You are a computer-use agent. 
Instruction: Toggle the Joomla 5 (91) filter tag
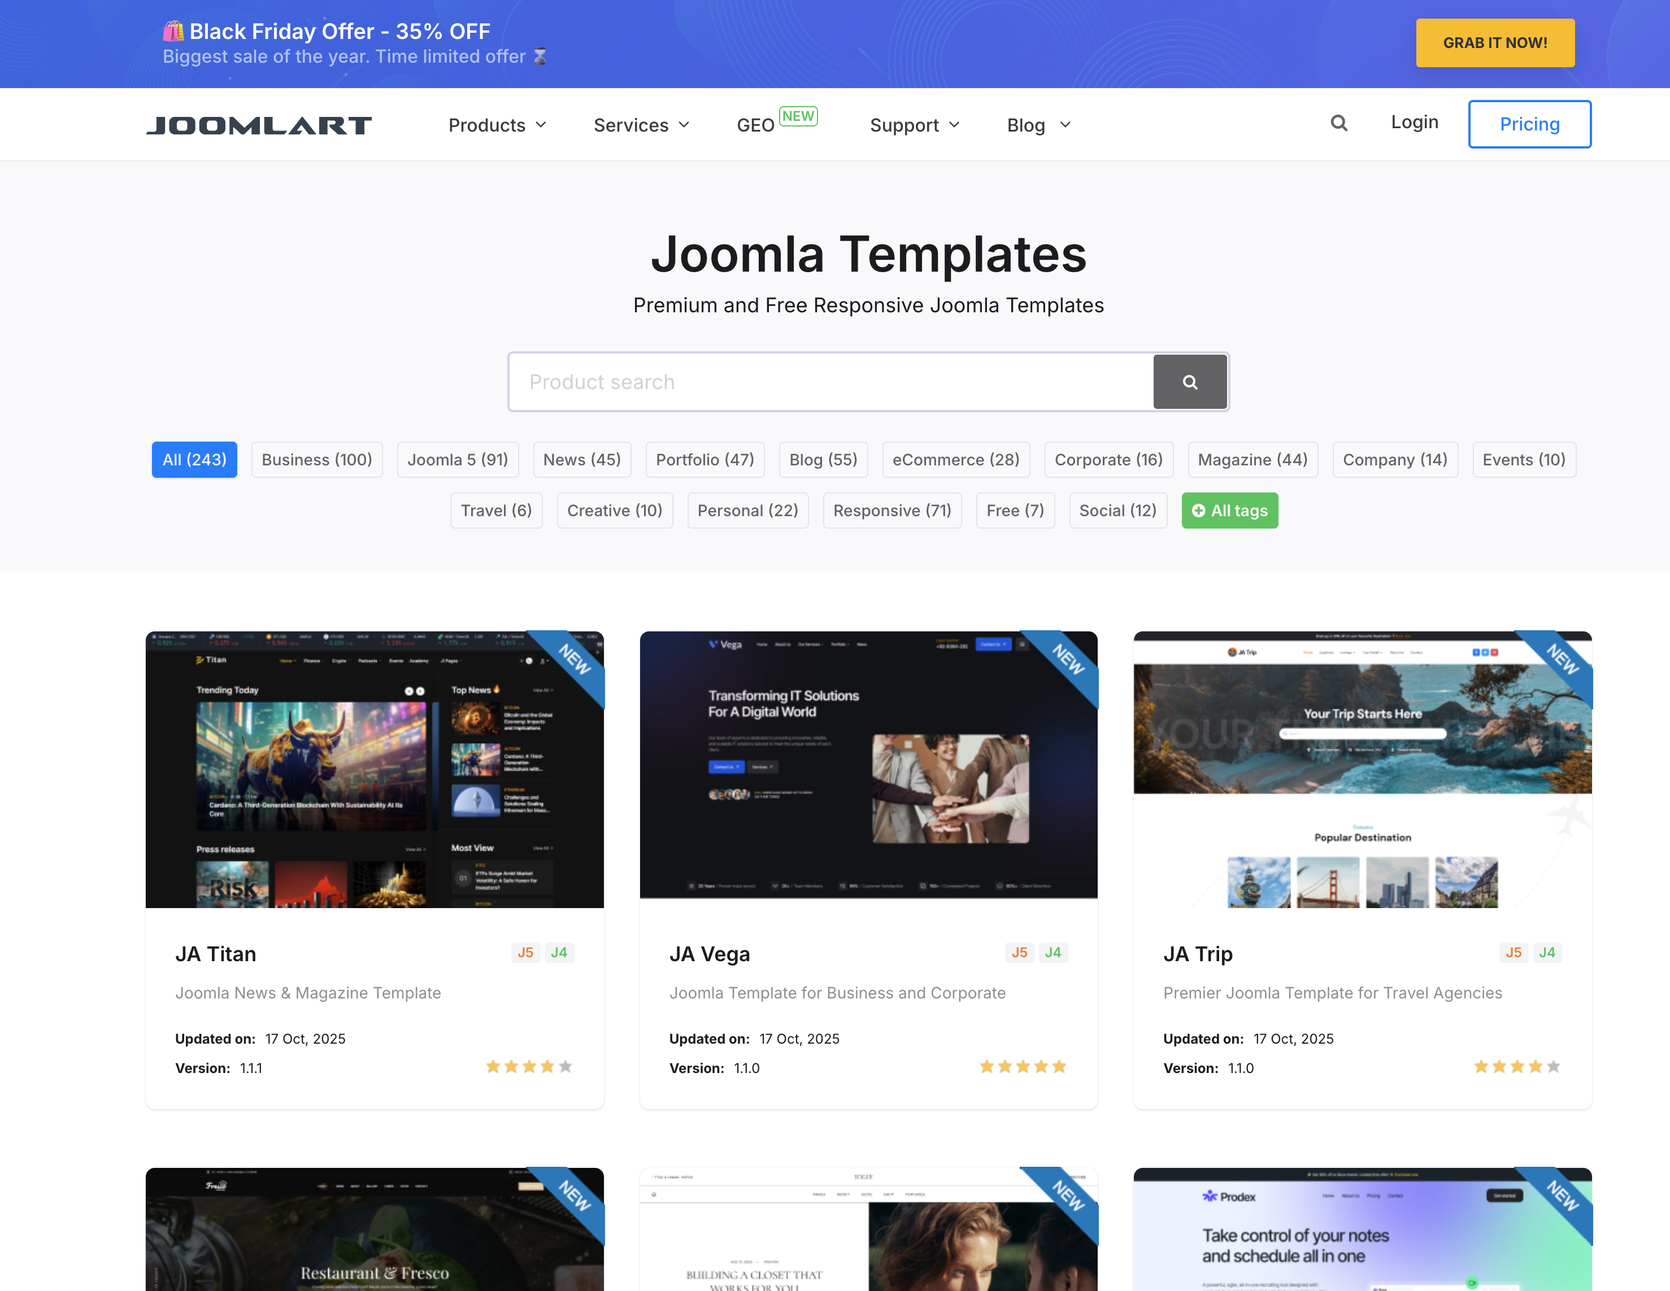(x=457, y=459)
